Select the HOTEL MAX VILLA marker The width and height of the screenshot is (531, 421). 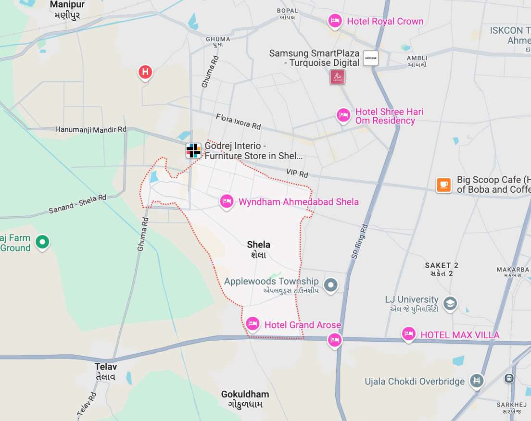pyautogui.click(x=409, y=334)
